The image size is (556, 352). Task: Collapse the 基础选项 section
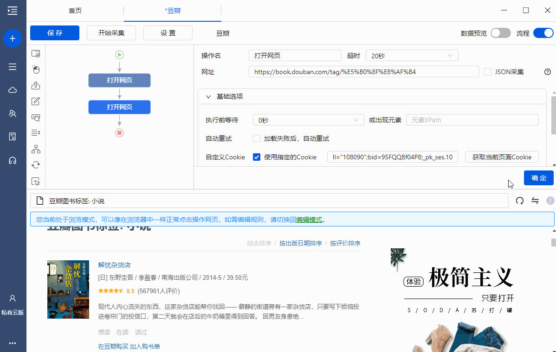tap(208, 97)
